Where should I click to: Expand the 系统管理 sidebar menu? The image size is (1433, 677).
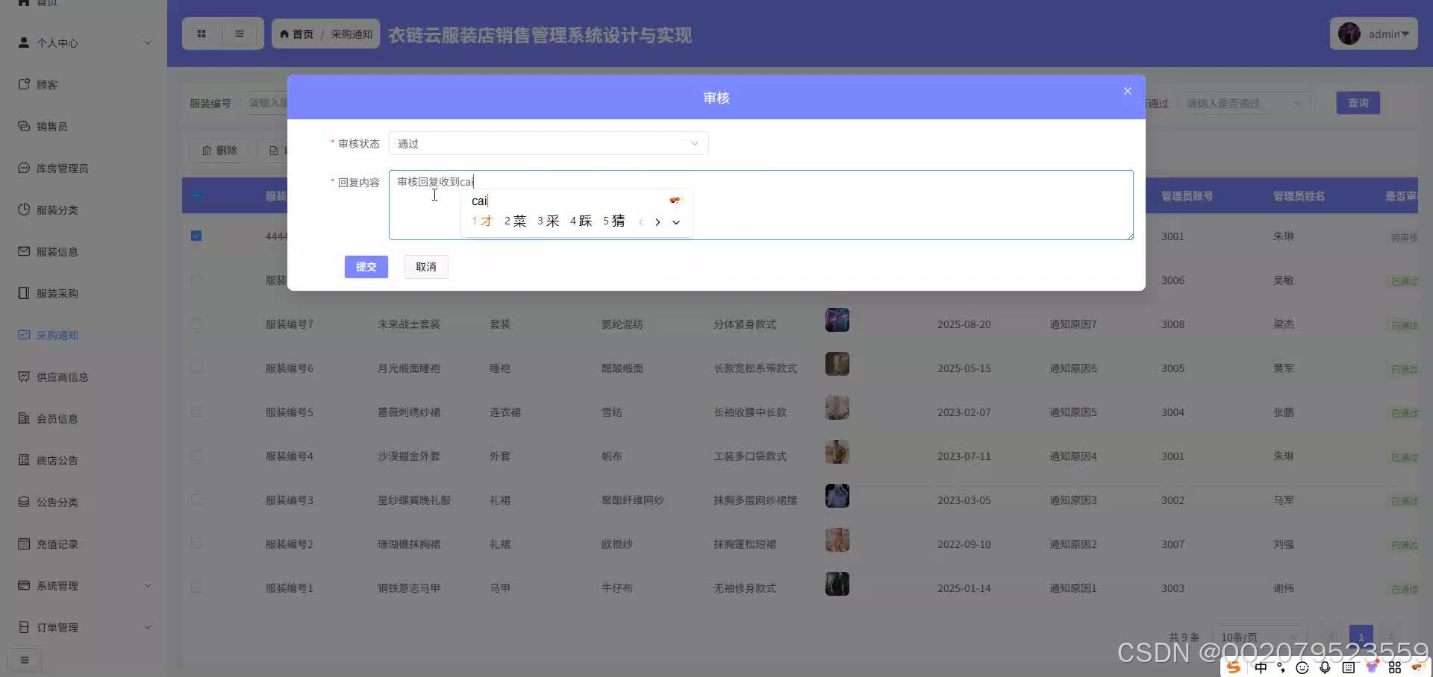[x=83, y=585]
